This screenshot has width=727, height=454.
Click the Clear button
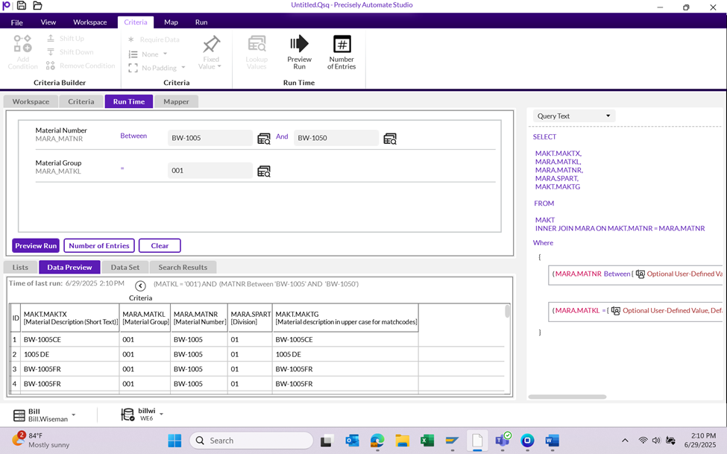(x=160, y=246)
